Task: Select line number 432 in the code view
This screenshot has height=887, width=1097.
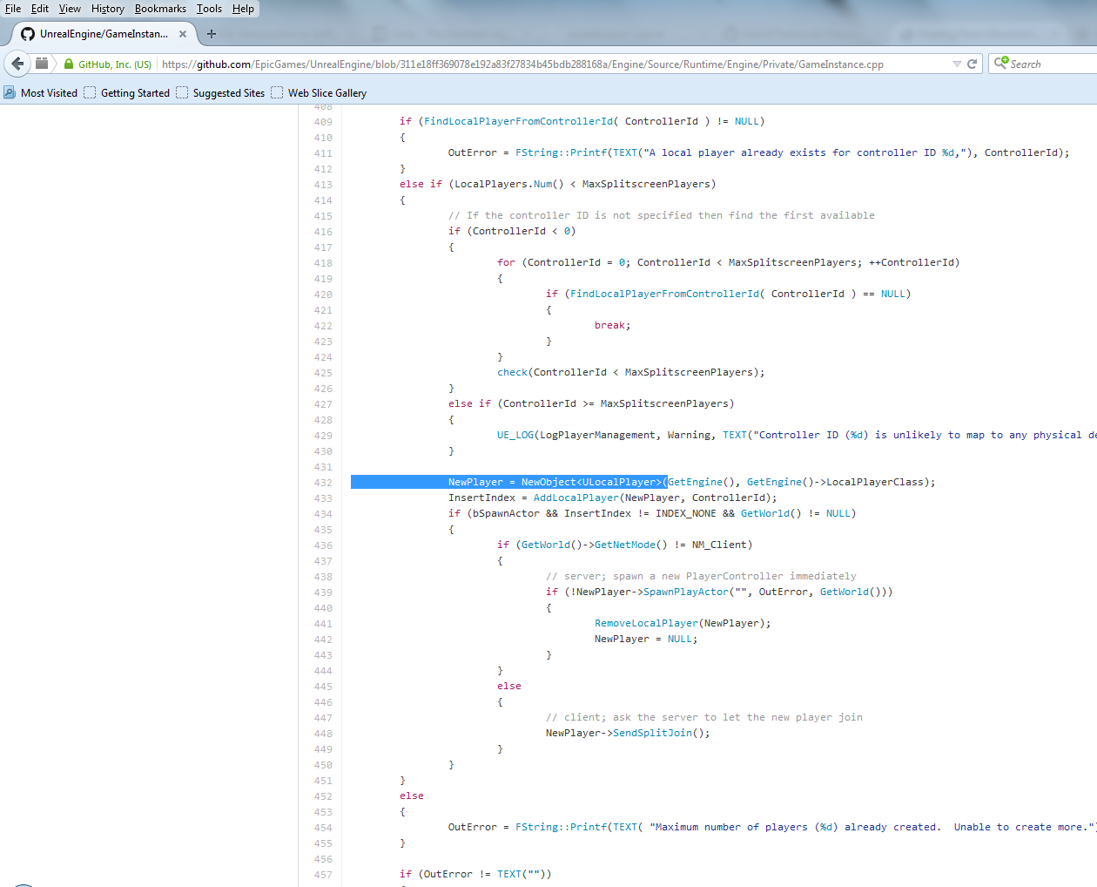Action: point(323,482)
